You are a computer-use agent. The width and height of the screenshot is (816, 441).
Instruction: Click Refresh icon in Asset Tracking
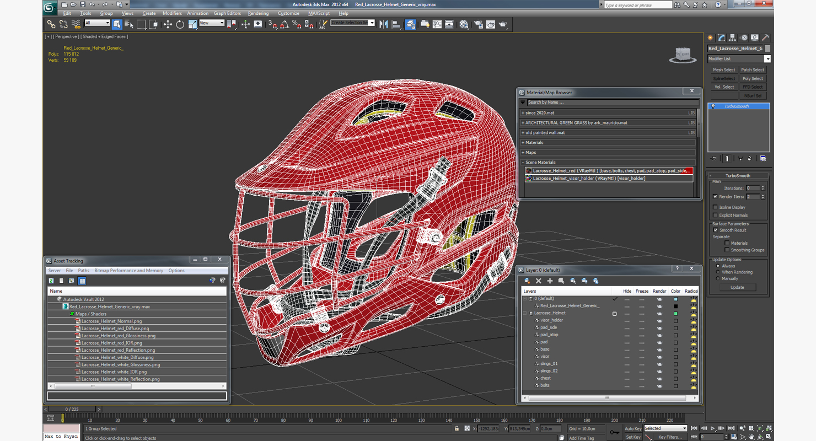(x=51, y=281)
